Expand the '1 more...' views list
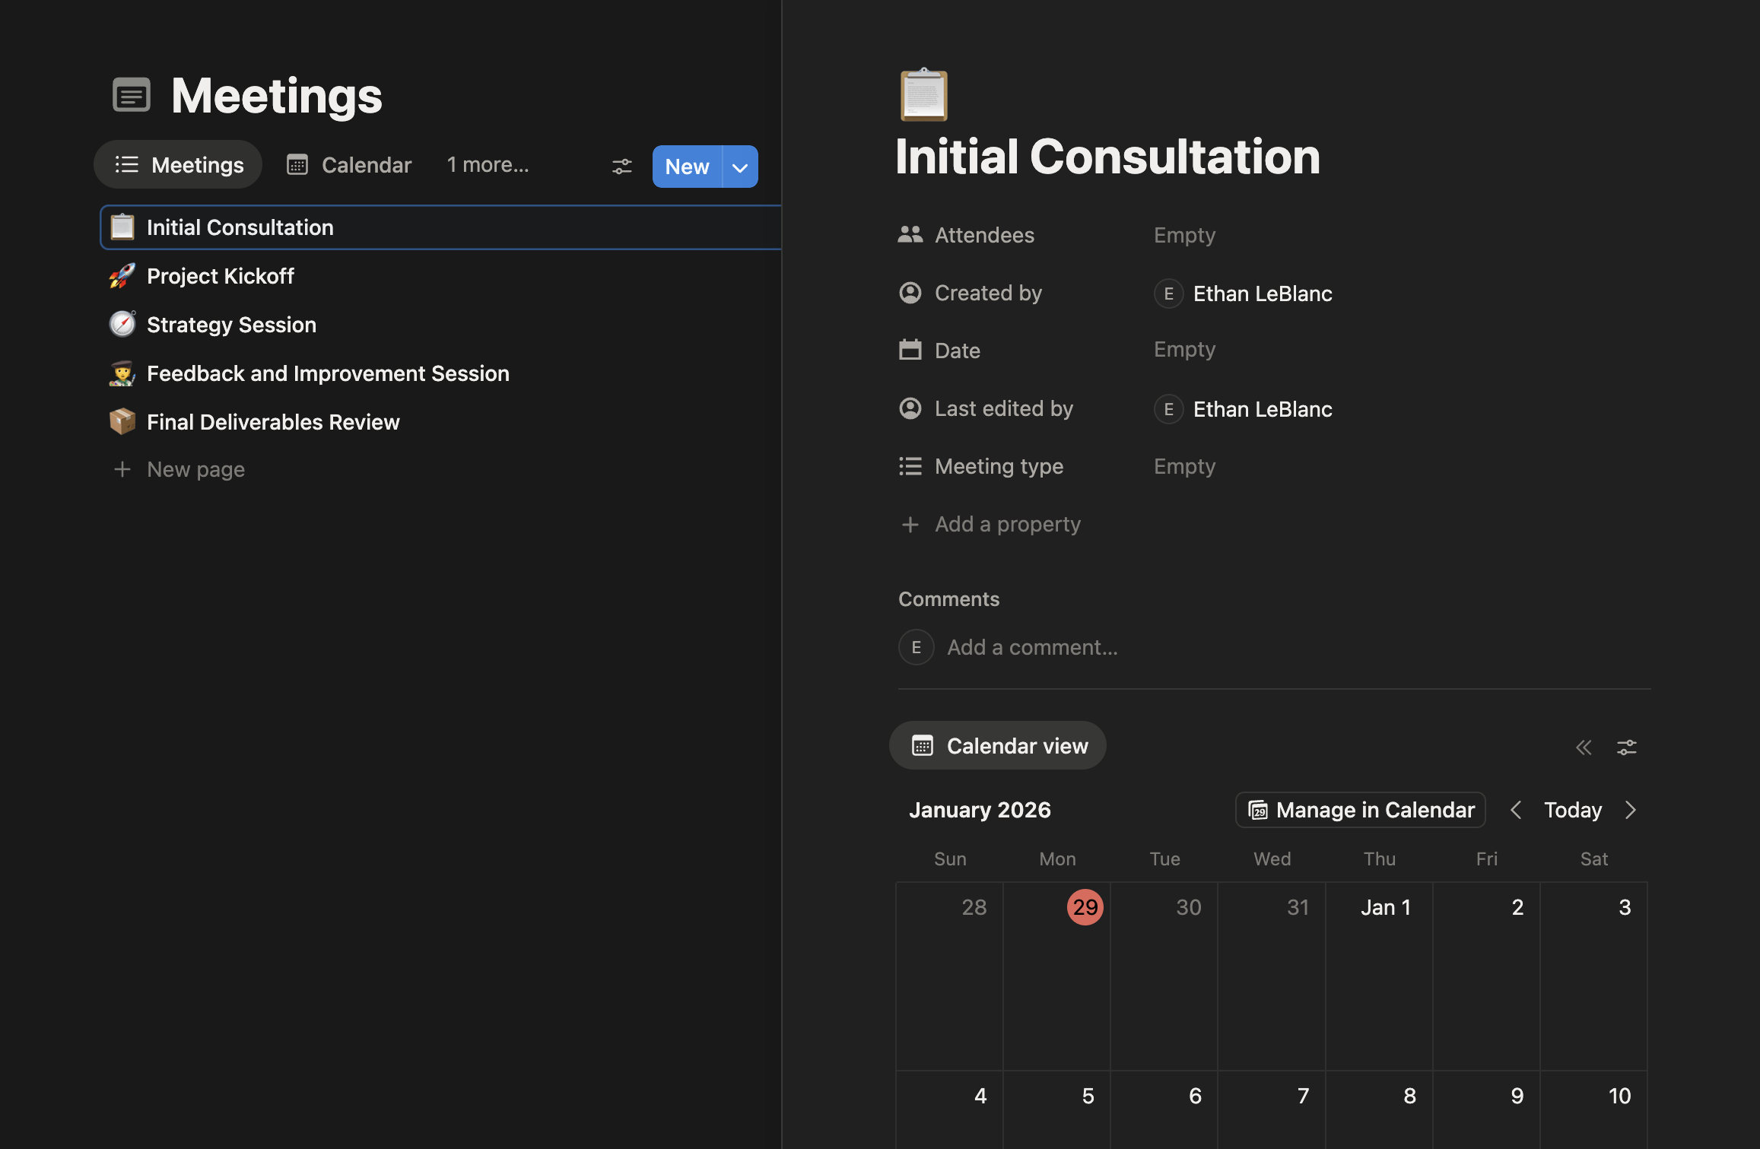Image resolution: width=1760 pixels, height=1149 pixels. coord(488,165)
